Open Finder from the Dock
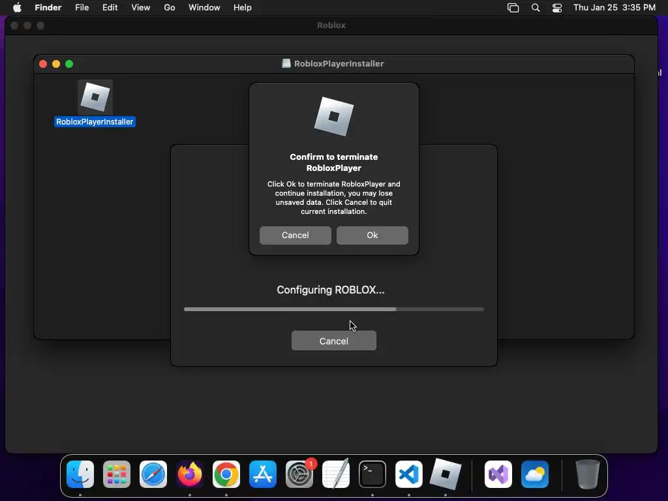668x501 pixels. point(80,474)
